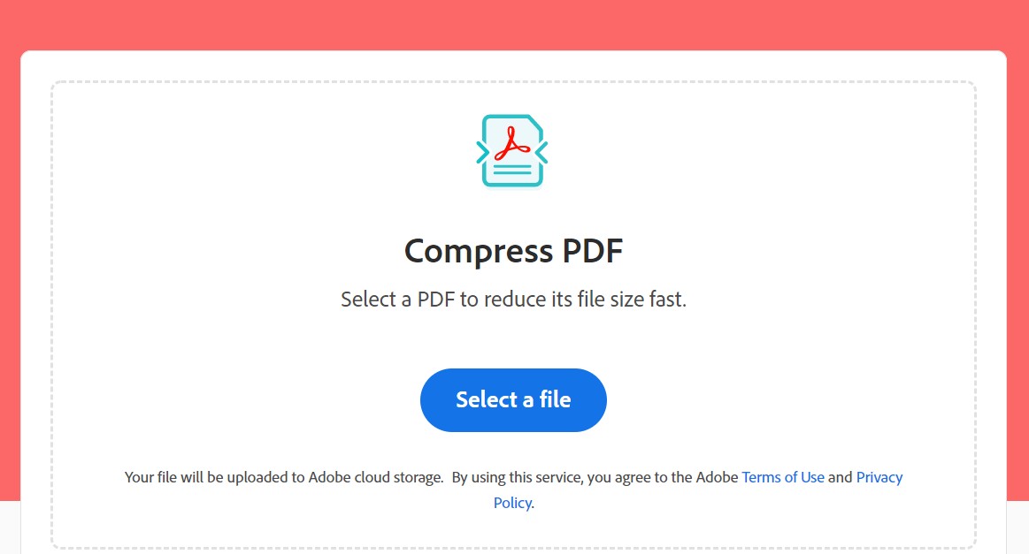Click the red Adobe Acrobat PDF symbol
Viewport: 1029px width, 554px height.
[x=514, y=143]
